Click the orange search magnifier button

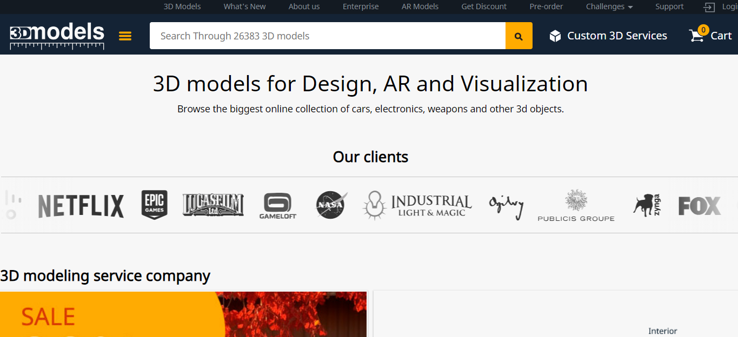(519, 36)
